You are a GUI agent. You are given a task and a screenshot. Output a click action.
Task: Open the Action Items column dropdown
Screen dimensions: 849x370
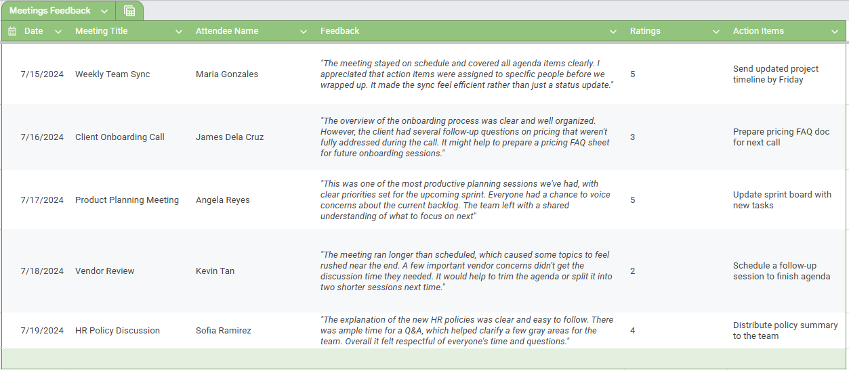pos(835,31)
